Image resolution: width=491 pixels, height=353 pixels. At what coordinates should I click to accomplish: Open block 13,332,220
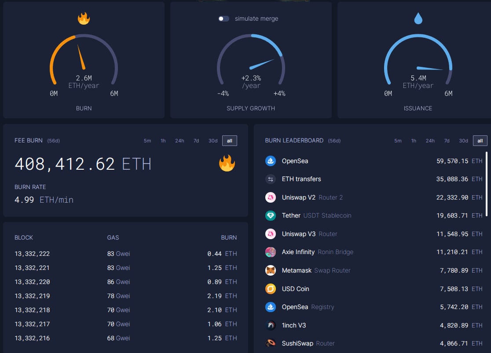(x=32, y=282)
